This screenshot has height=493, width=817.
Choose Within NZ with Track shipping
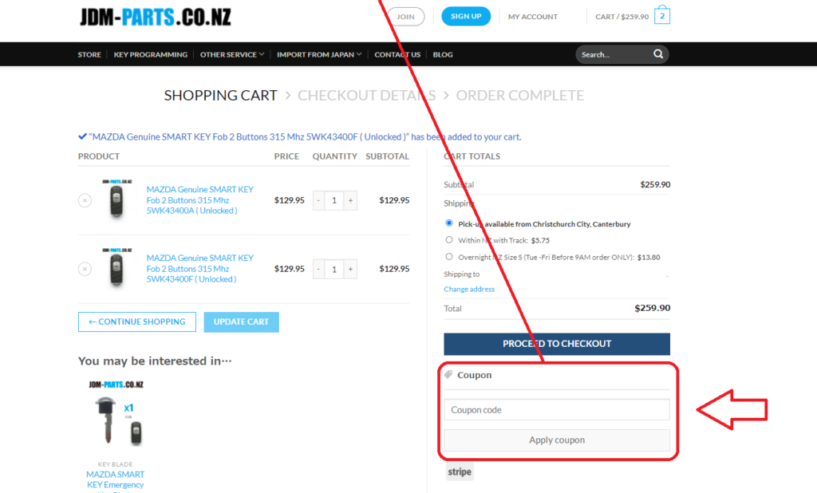pos(448,239)
